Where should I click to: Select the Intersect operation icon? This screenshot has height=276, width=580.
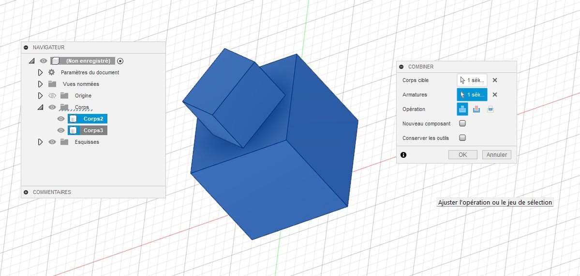click(x=491, y=109)
